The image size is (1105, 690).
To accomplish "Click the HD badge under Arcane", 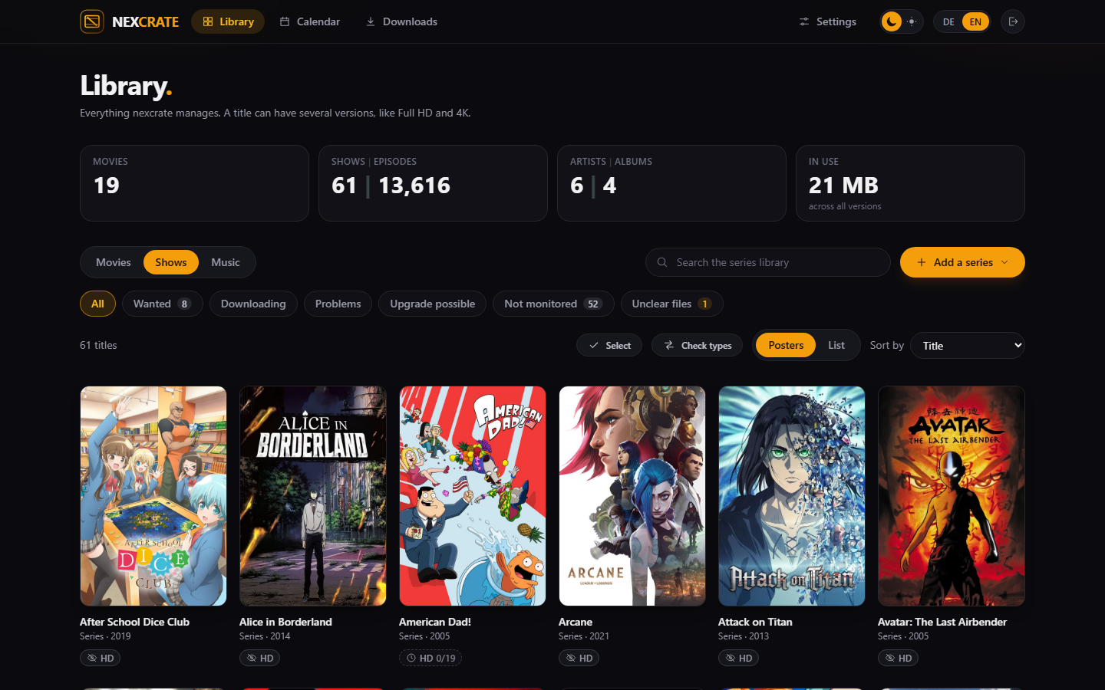I will pyautogui.click(x=579, y=658).
